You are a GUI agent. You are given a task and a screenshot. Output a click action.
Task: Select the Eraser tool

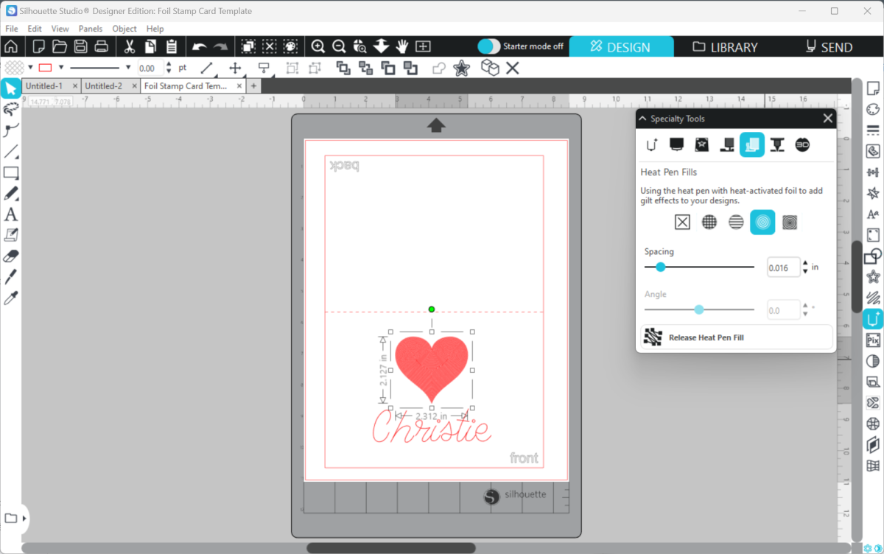[x=10, y=256]
